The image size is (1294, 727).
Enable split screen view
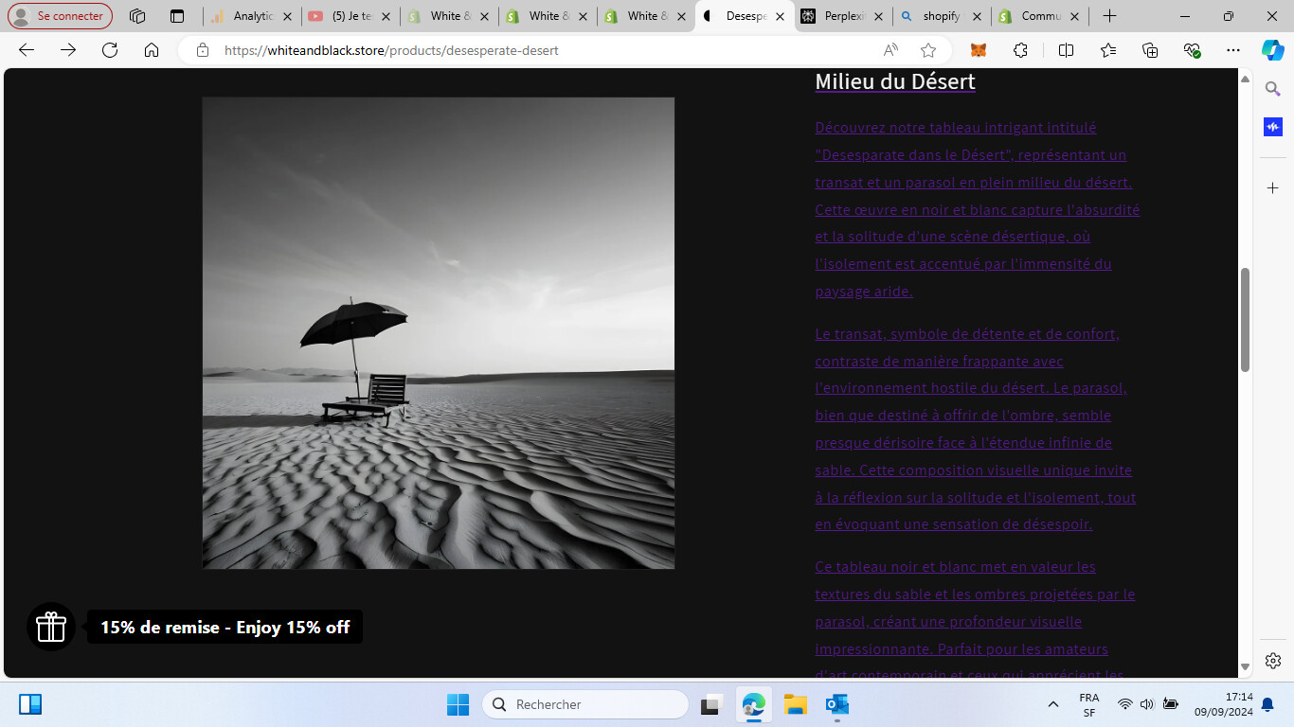(1066, 50)
